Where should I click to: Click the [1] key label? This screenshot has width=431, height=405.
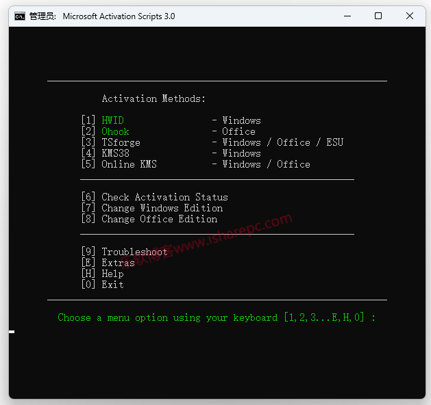[88, 120]
